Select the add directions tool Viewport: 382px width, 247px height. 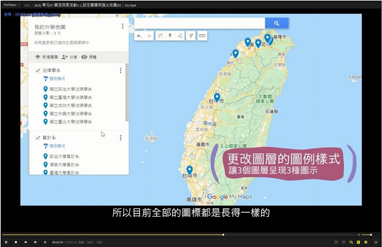click(x=190, y=36)
